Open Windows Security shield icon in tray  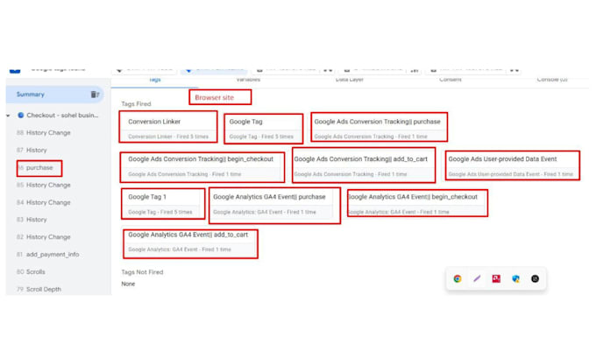pyautogui.click(x=515, y=278)
